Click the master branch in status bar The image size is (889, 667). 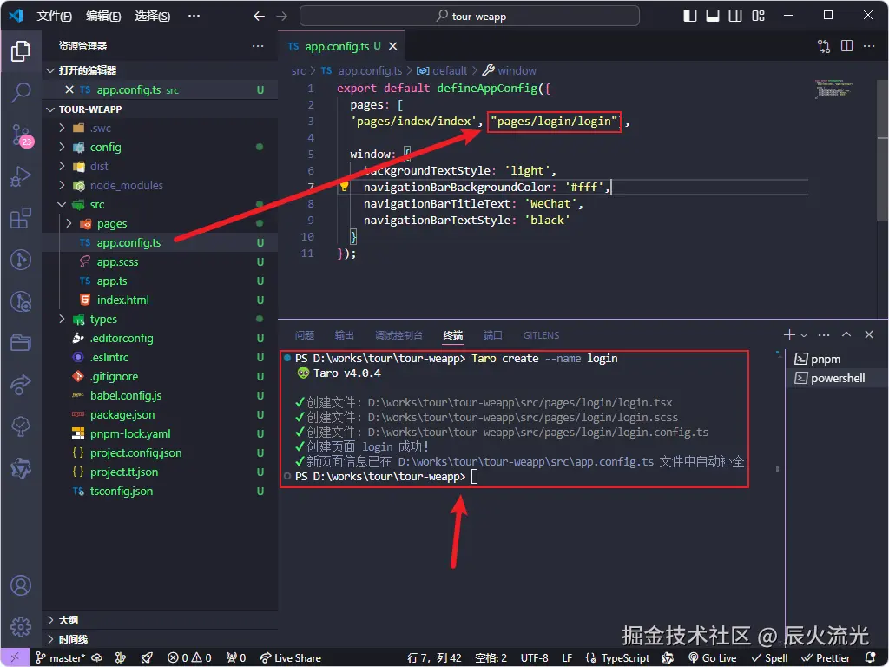click(x=61, y=658)
